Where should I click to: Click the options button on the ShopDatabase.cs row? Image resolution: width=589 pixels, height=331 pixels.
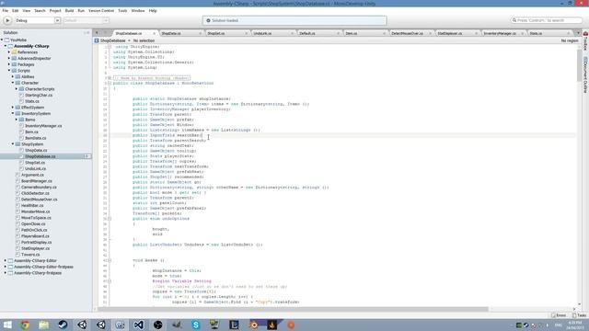87,156
